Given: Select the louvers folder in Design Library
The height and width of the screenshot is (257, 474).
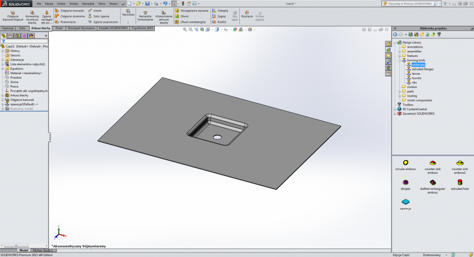Looking at the screenshot, I should click(416, 78).
